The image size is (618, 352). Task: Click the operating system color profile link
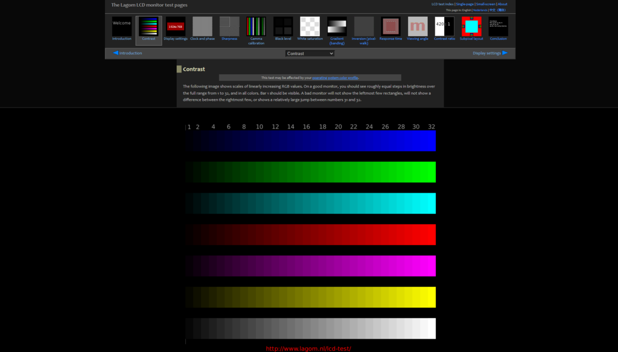[x=335, y=78]
